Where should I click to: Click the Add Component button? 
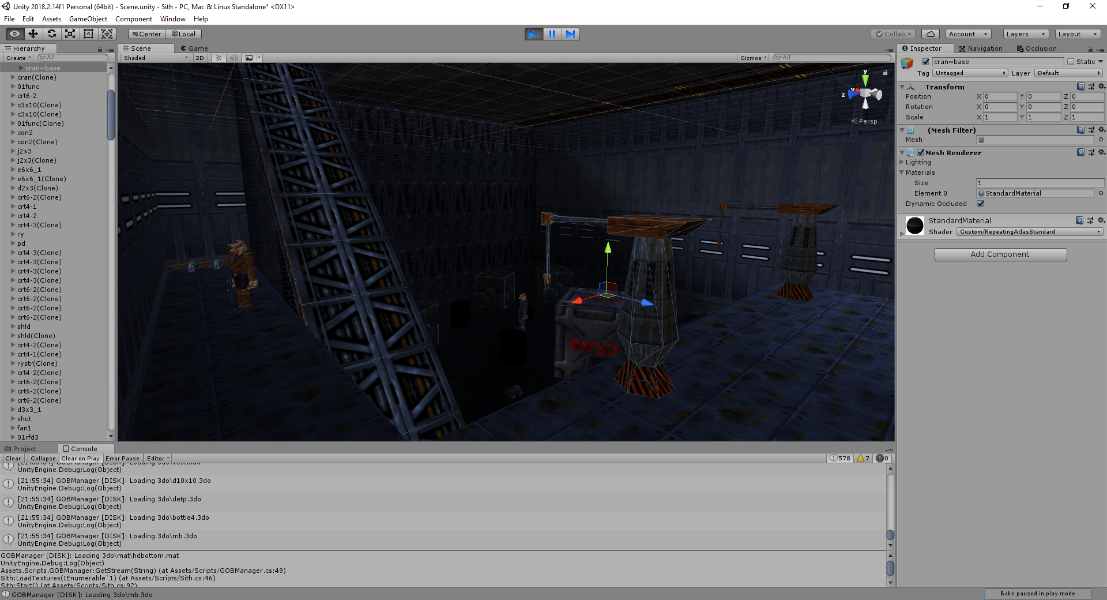[1000, 254]
